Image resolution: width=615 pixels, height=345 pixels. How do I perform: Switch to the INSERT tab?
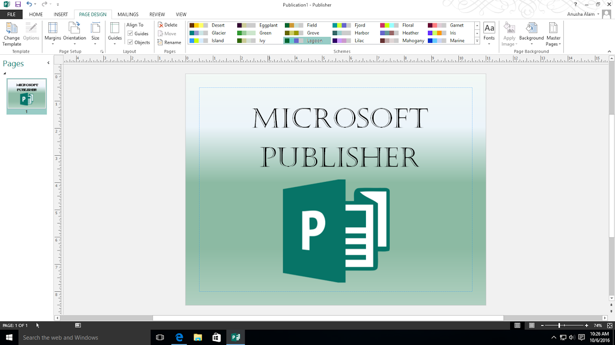(61, 15)
